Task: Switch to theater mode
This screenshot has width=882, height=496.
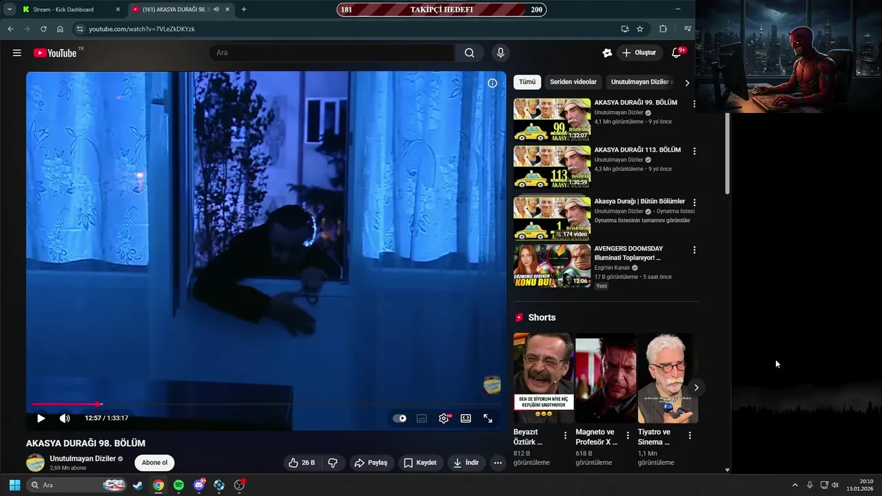Action: tap(466, 418)
